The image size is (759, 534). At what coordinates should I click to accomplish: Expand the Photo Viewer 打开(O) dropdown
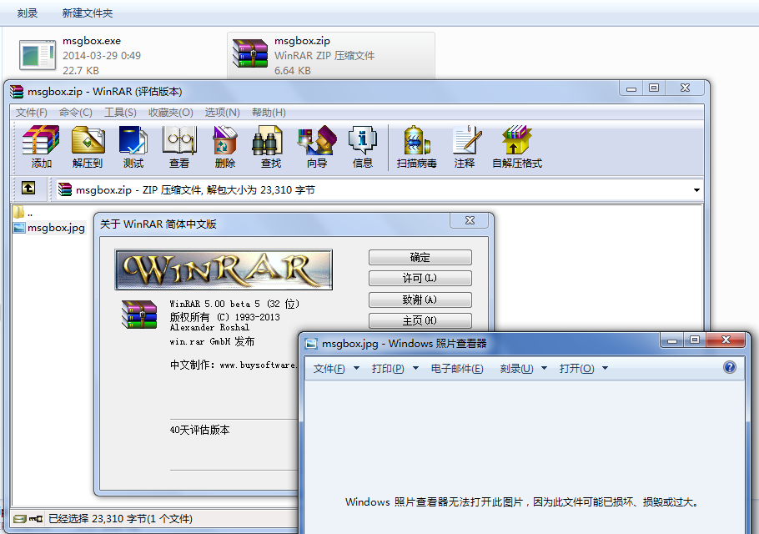[605, 369]
